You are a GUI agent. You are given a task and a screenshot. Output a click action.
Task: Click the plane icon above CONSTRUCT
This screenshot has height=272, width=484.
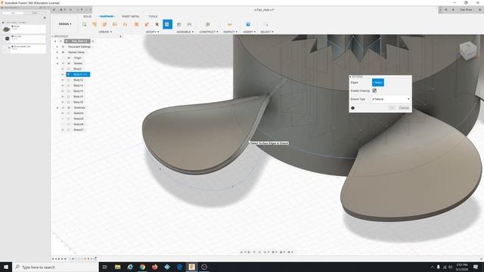(208, 24)
